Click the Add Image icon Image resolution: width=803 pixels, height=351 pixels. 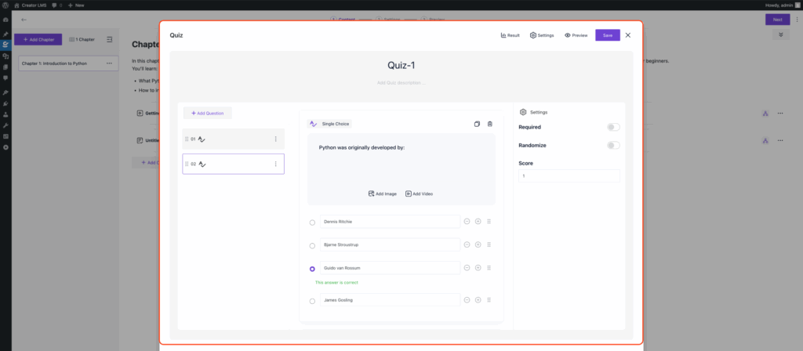click(x=372, y=194)
